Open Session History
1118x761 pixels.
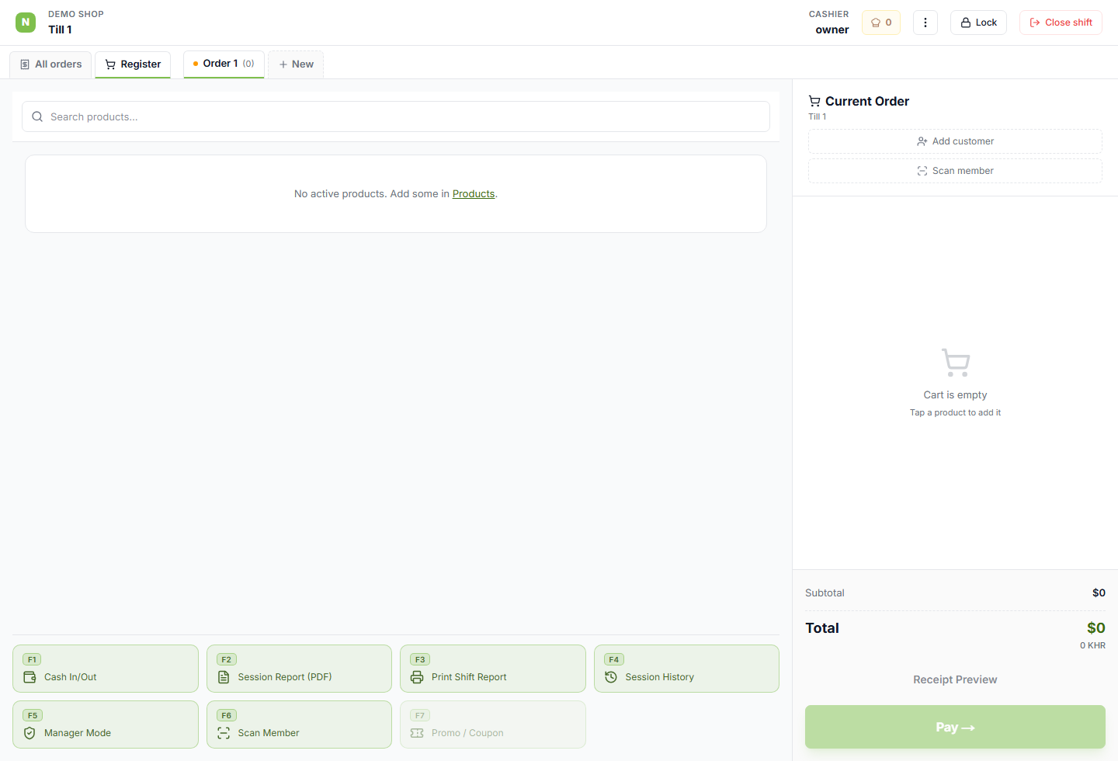pos(686,669)
